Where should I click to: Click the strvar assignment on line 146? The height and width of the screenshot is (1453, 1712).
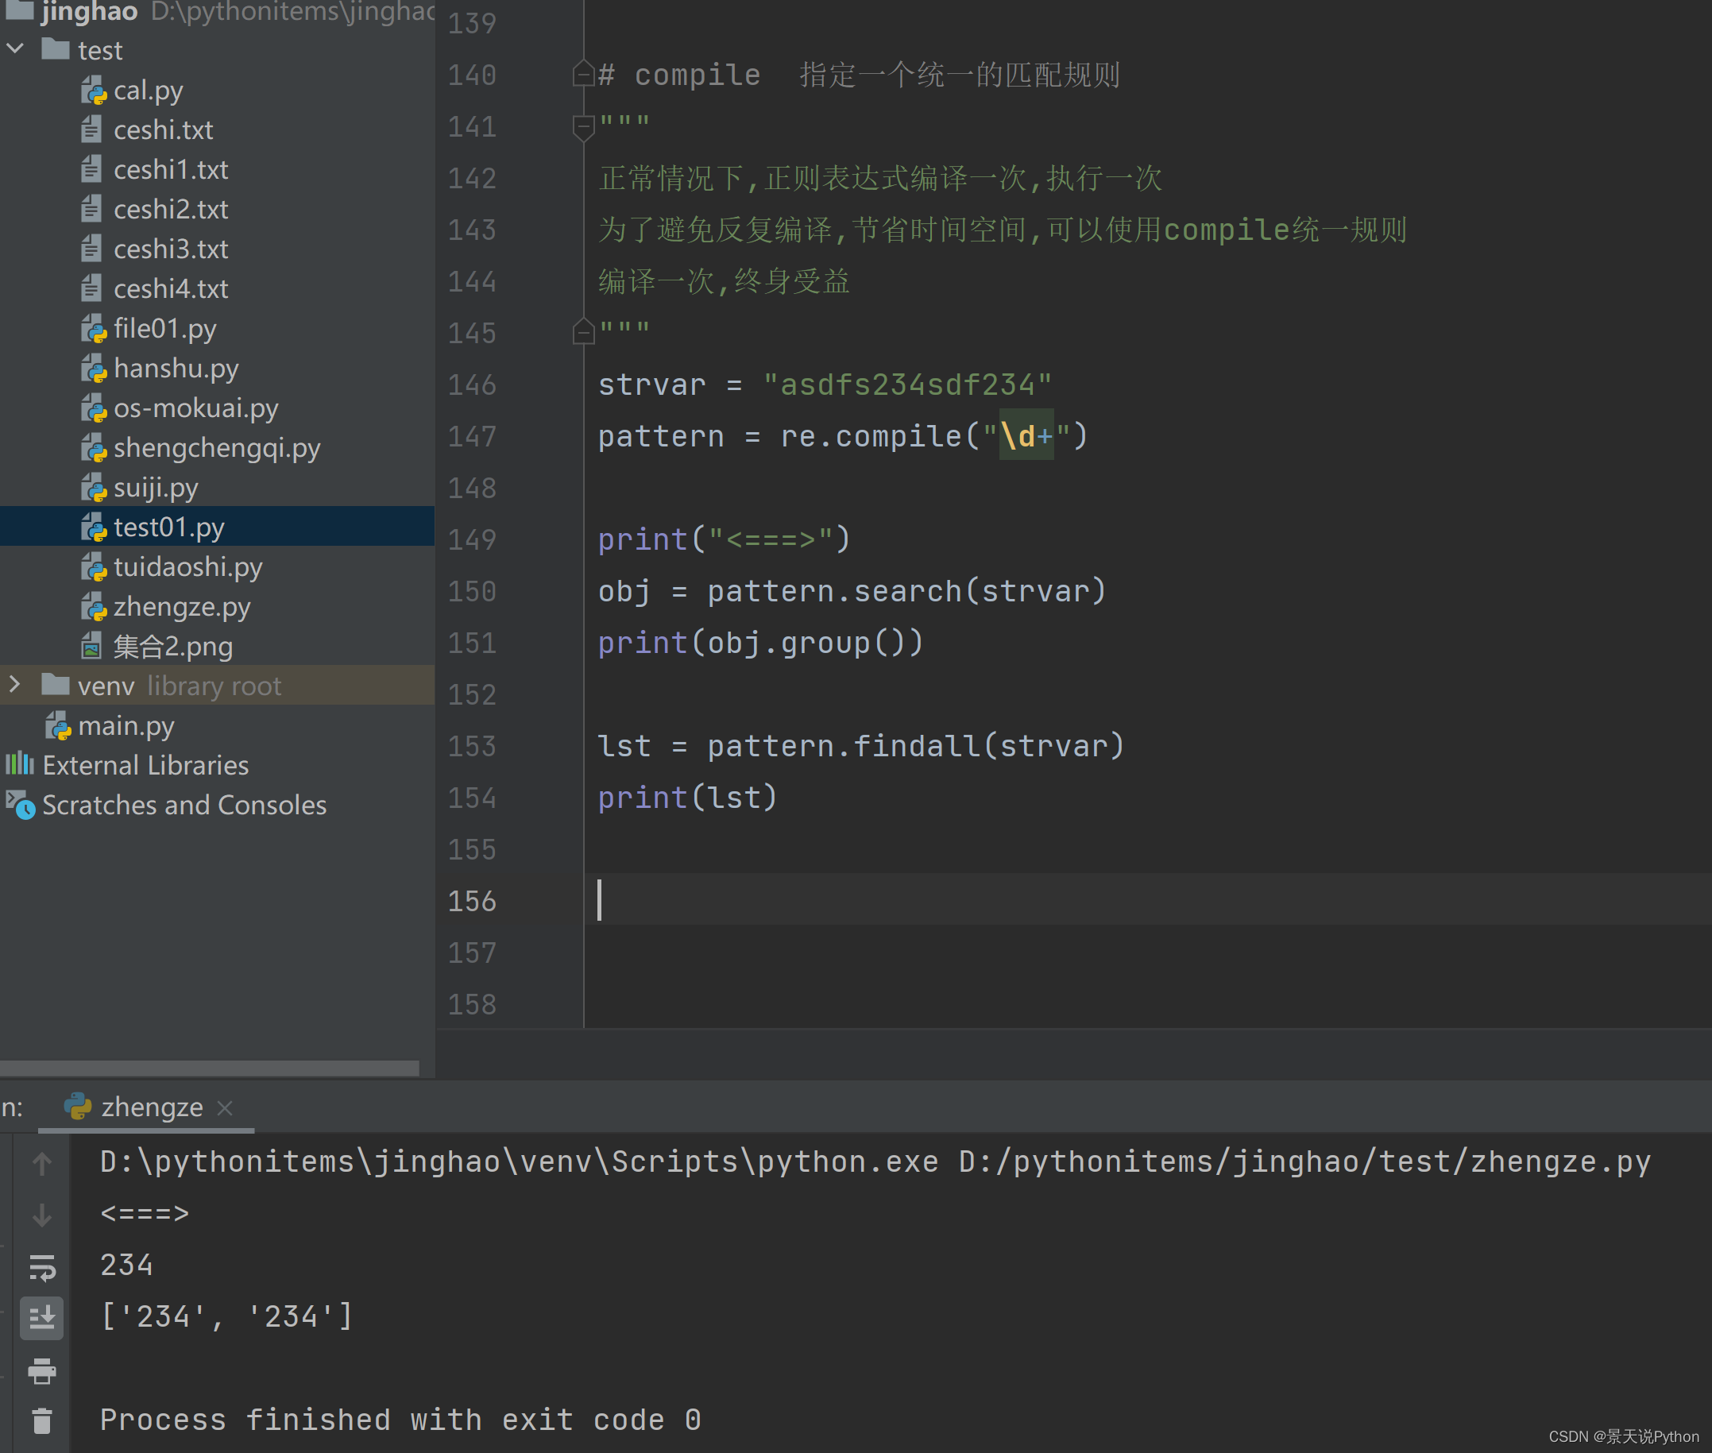pos(825,385)
